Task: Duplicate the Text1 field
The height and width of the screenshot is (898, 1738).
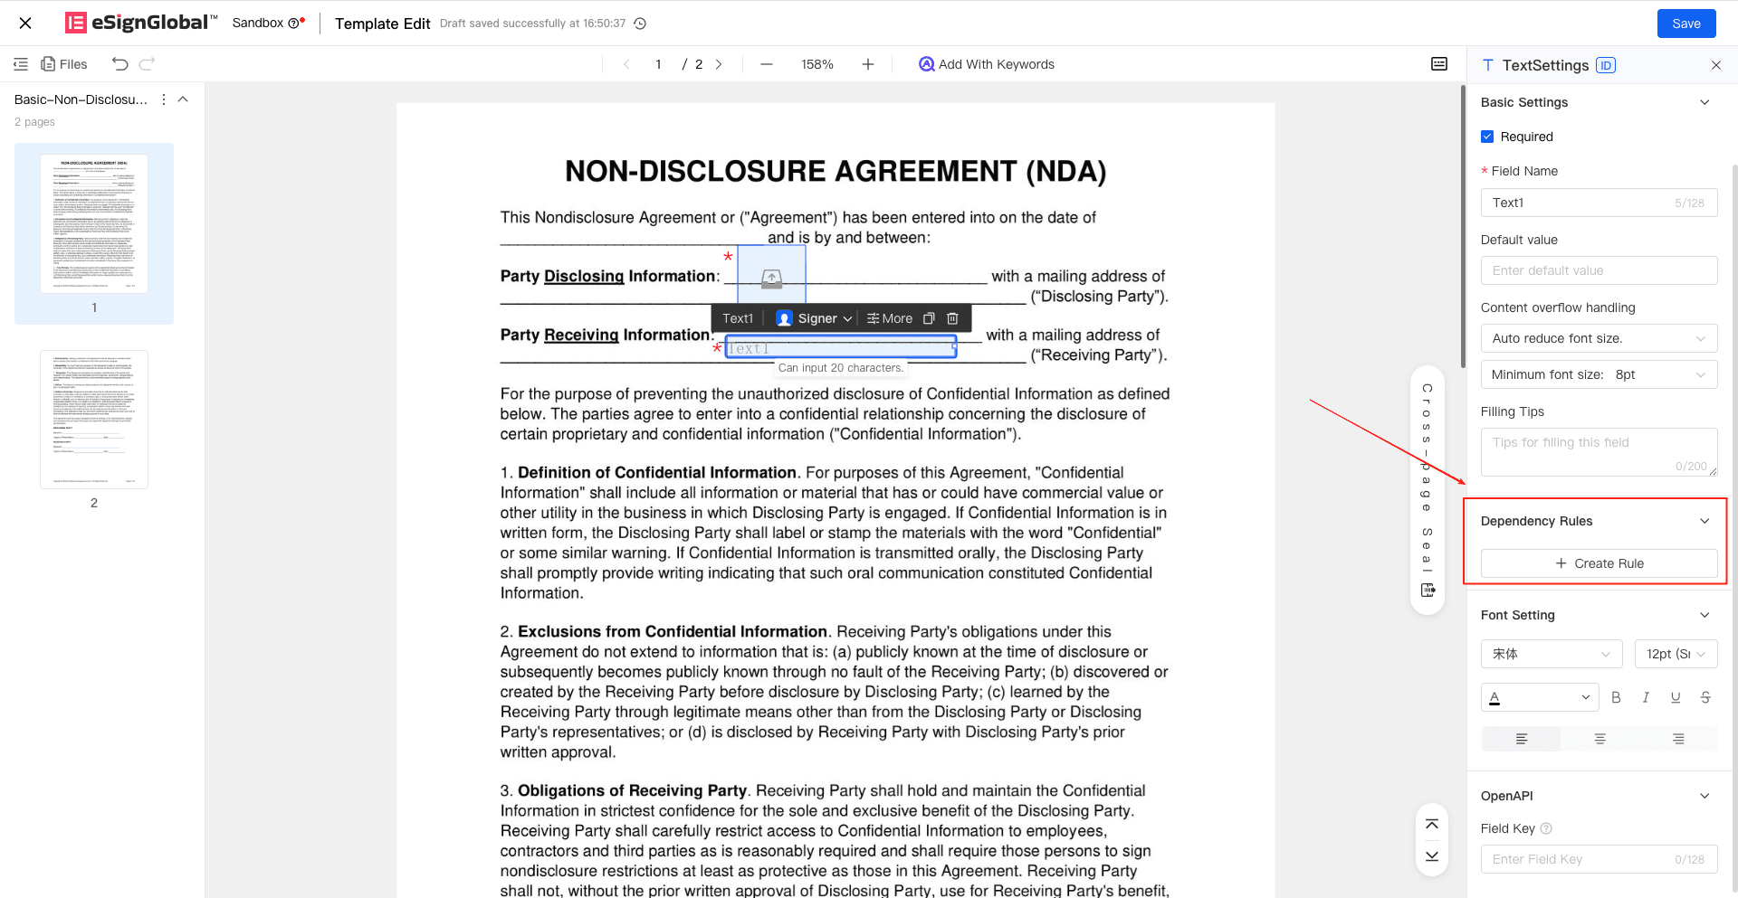Action: click(x=929, y=318)
